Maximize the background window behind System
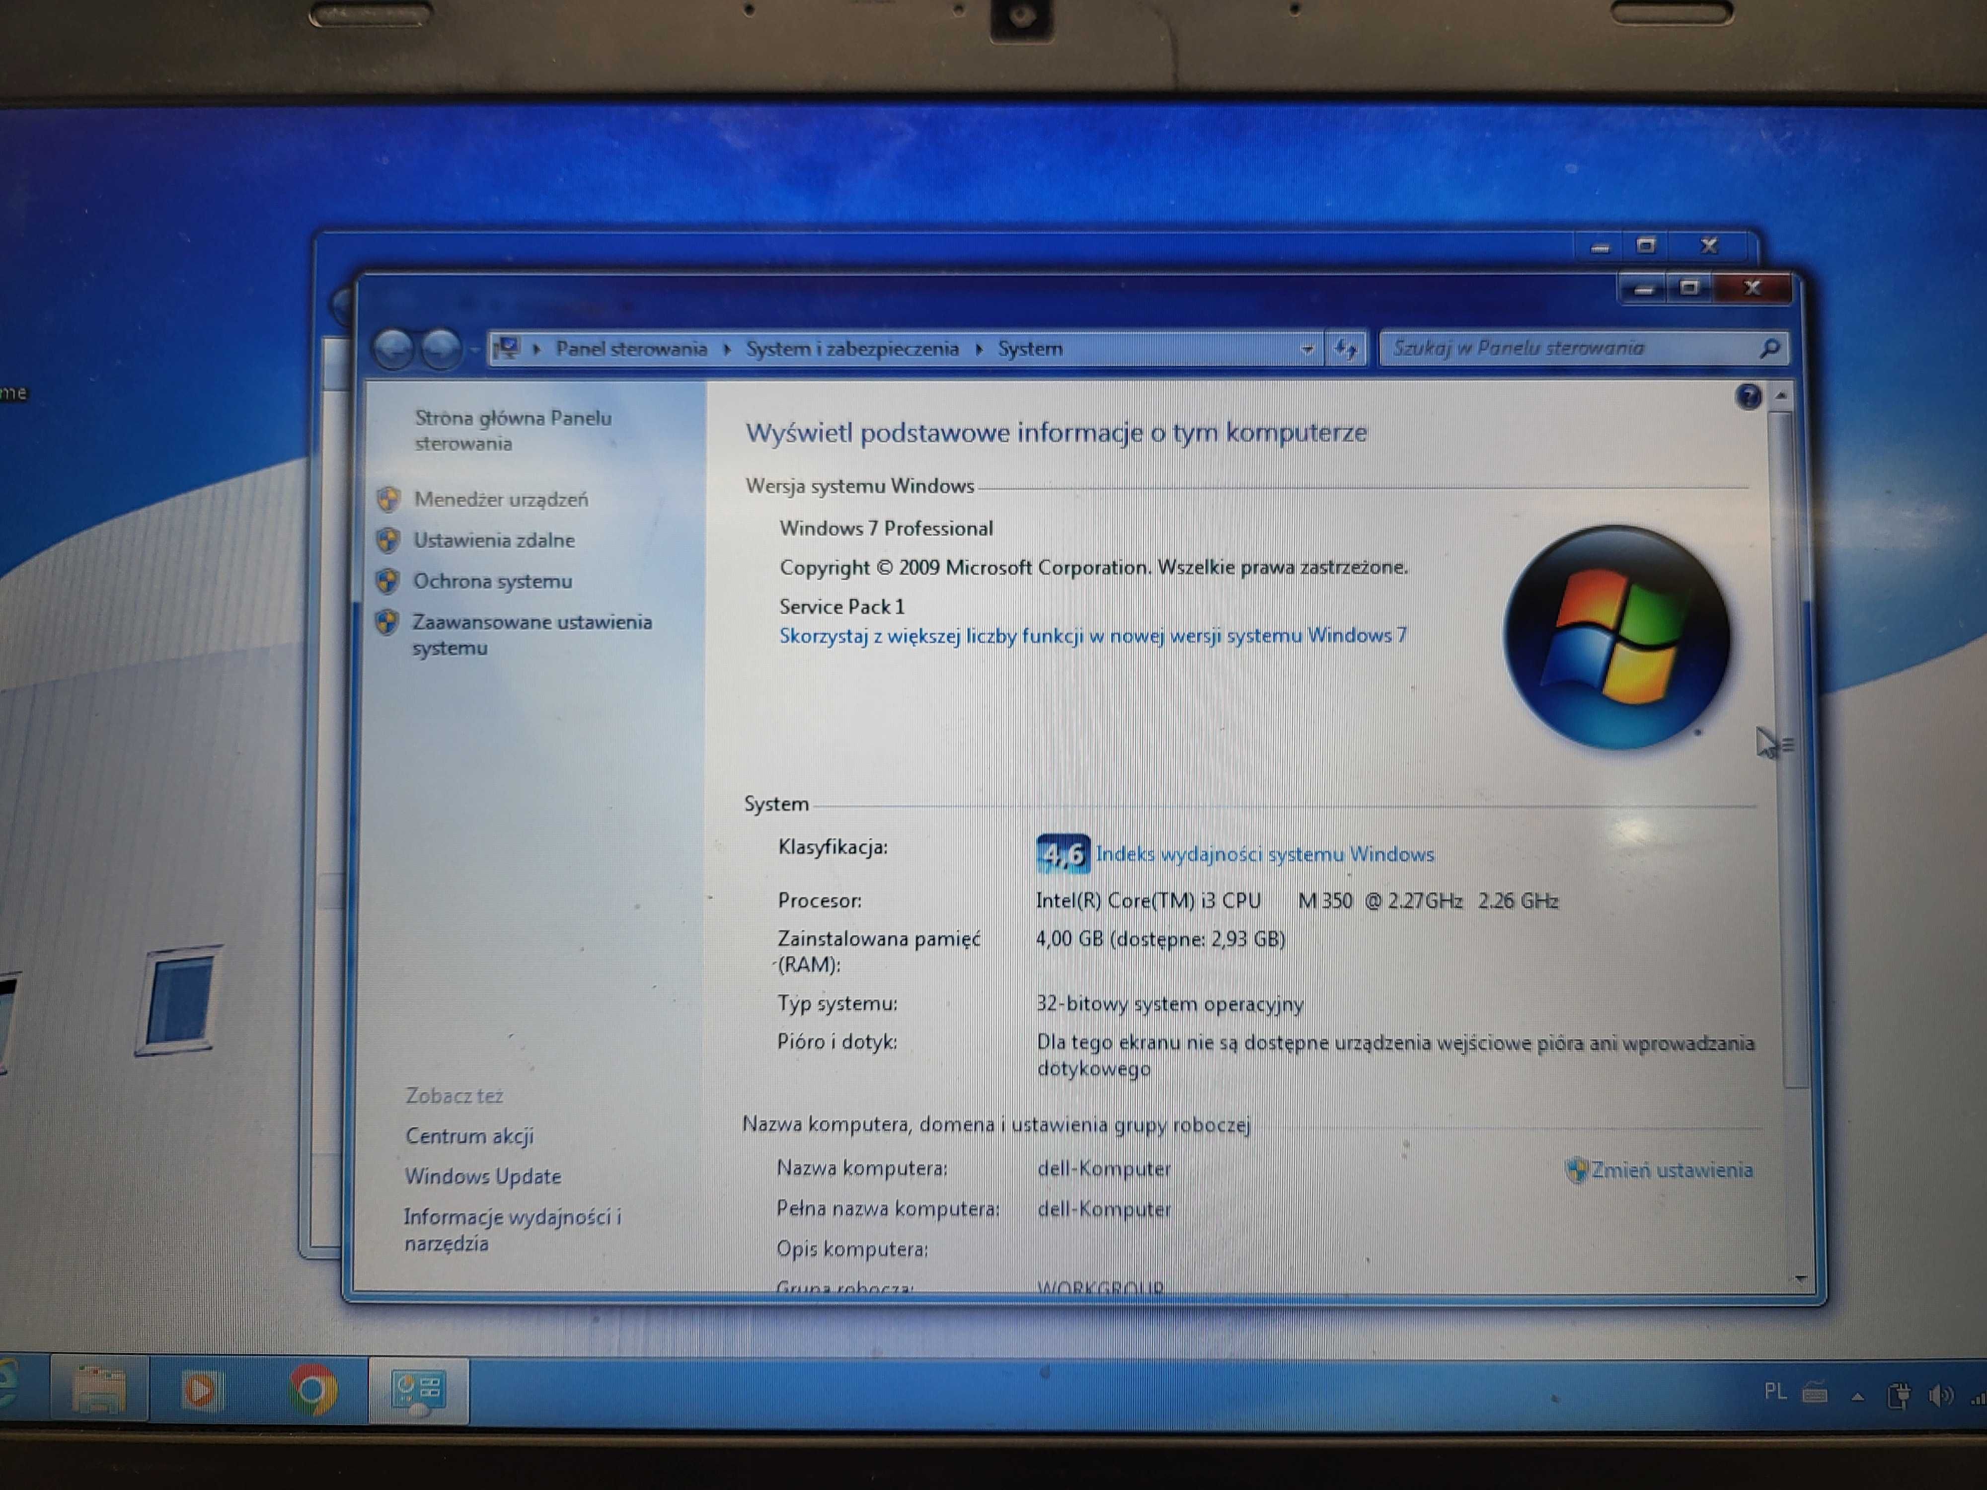1987x1490 pixels. (1646, 245)
